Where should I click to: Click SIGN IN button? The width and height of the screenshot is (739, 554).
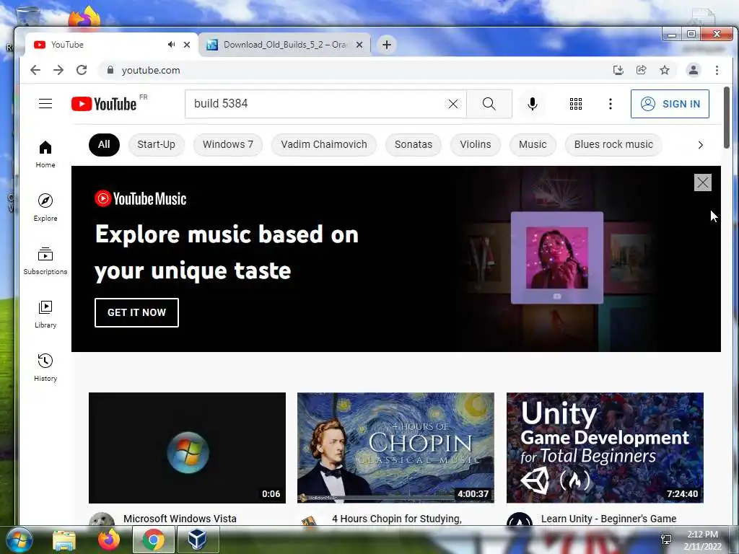(670, 104)
